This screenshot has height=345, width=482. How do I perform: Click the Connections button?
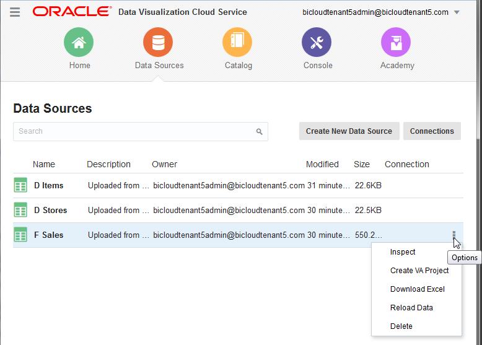(x=432, y=131)
